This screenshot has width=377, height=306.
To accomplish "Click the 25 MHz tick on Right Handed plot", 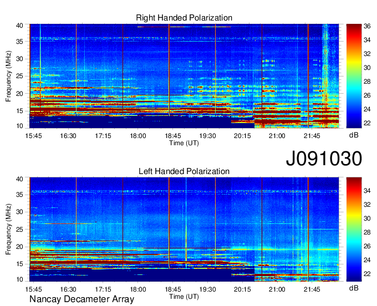I will tap(20, 76).
